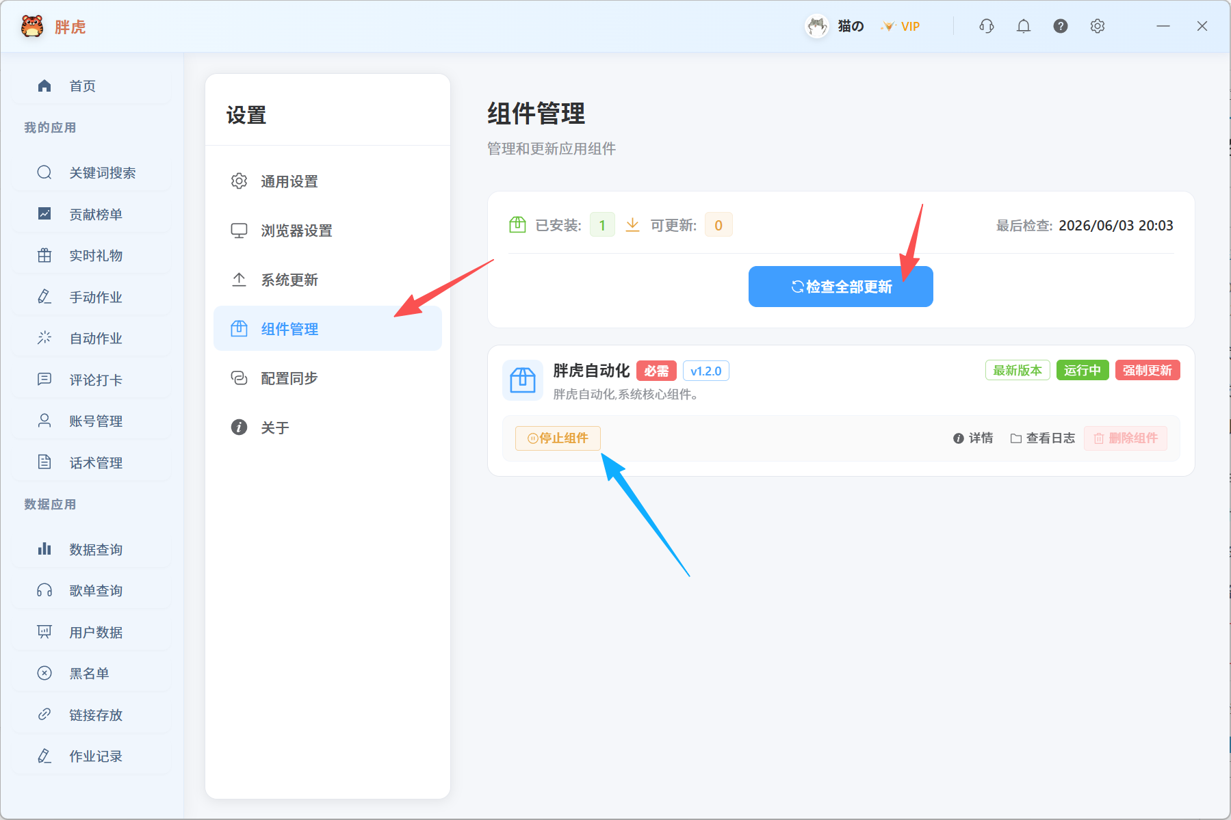Click 检查全部更新 button
Viewport: 1231px width, 820px height.
tap(841, 287)
